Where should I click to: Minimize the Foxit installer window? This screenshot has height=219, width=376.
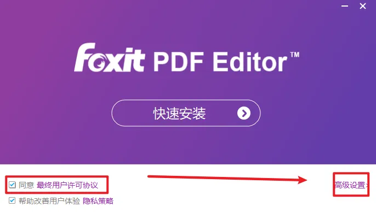[345, 6]
